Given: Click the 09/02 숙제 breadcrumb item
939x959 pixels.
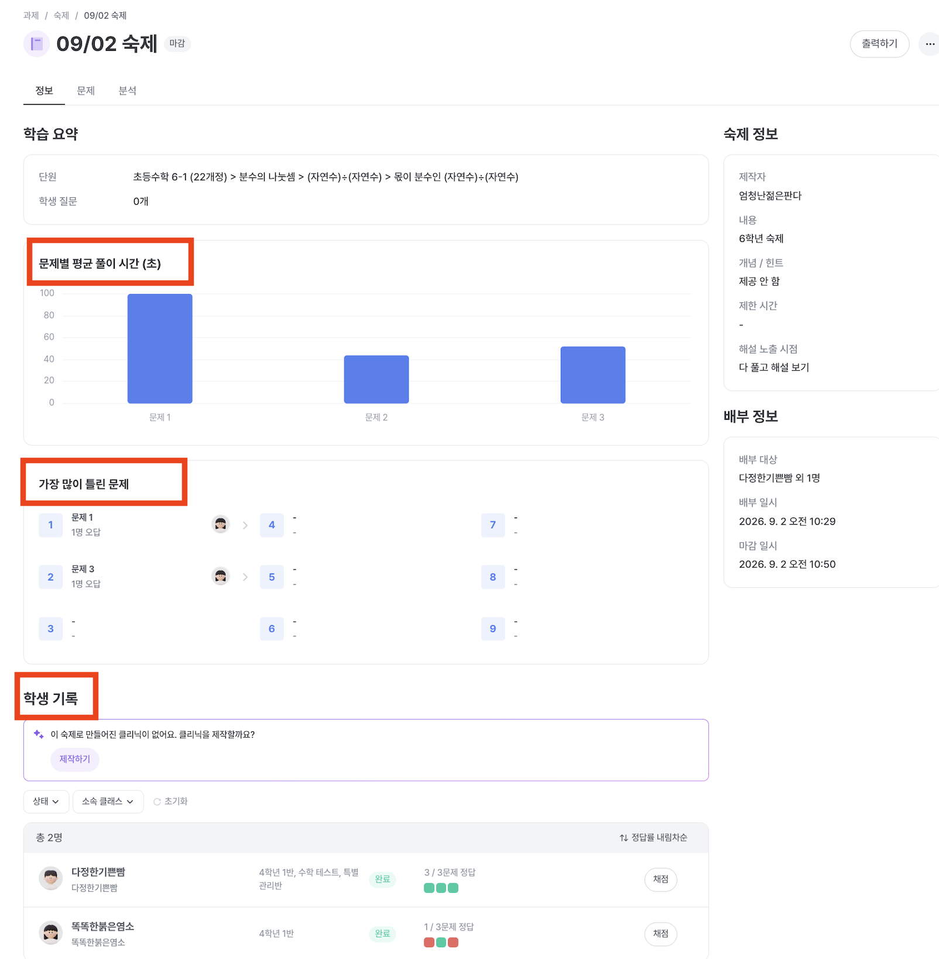Looking at the screenshot, I should coord(105,15).
